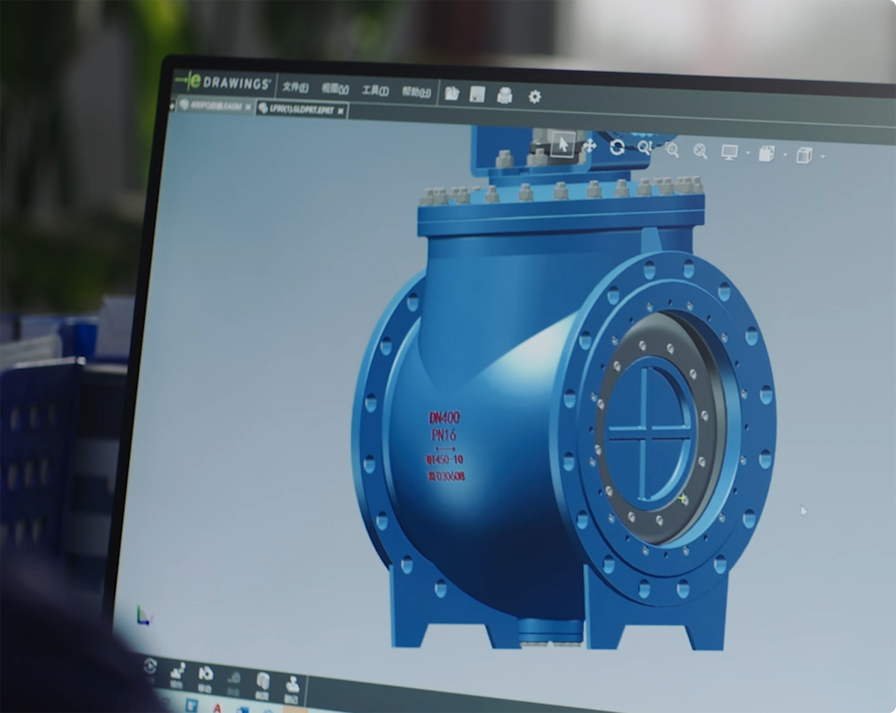The width and height of the screenshot is (896, 713).
Task: Click the Print icon in top toolbar
Action: coord(504,96)
